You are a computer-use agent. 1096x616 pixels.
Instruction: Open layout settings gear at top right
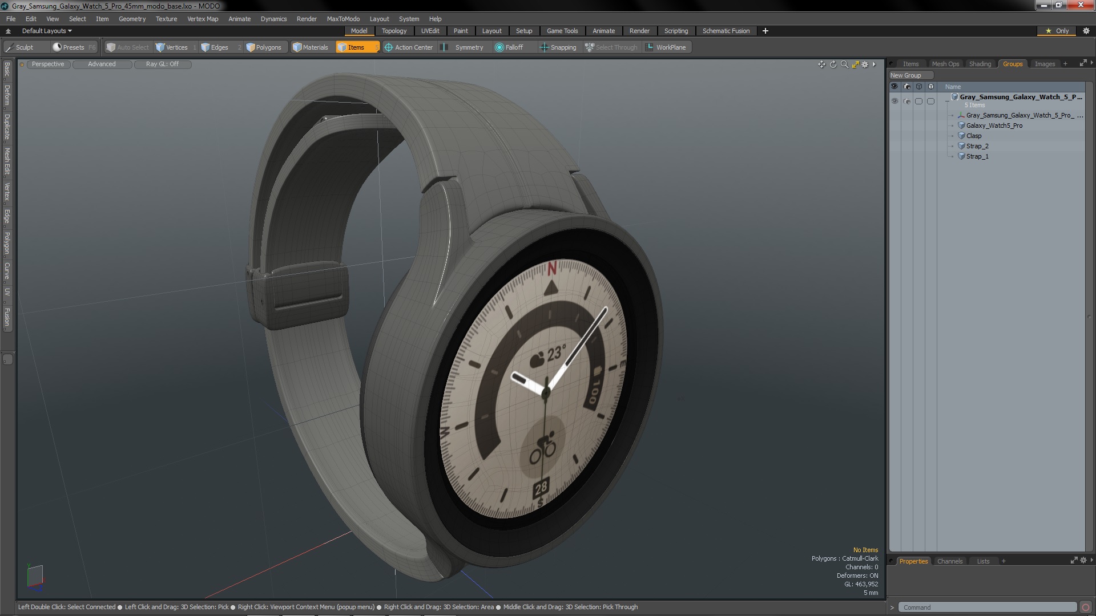click(1086, 31)
